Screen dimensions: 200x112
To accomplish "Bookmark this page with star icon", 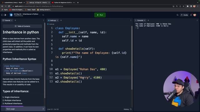I will coord(183,6).
